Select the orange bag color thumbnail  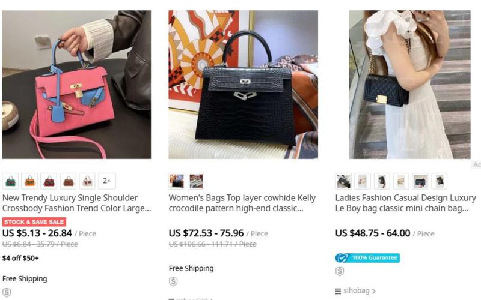(x=29, y=181)
